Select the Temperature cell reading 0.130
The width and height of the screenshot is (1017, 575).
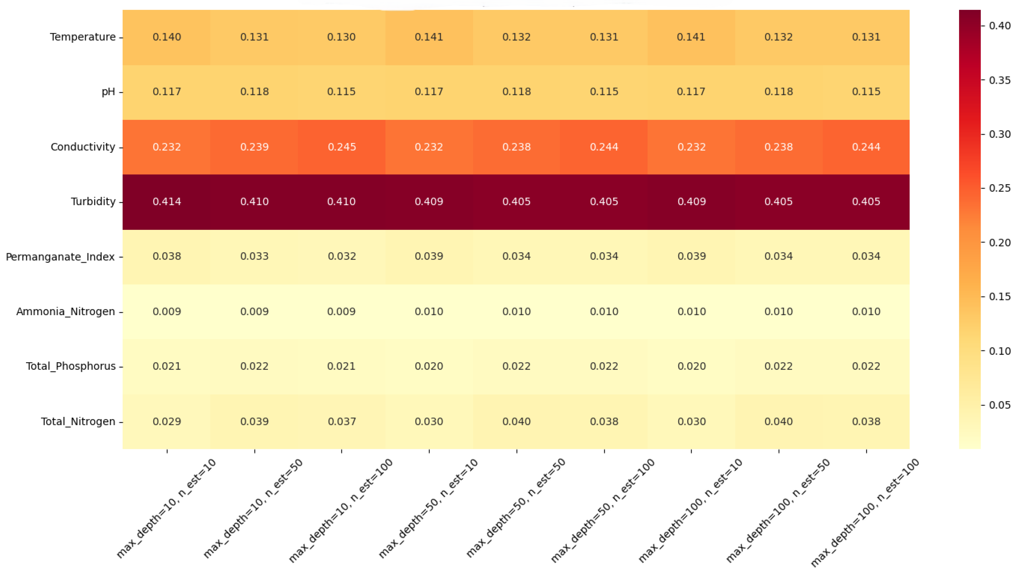tap(341, 37)
